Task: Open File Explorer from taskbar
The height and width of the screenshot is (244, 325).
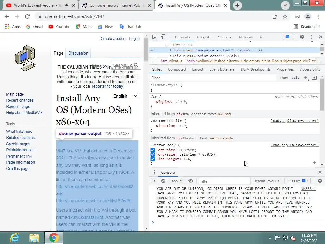Action: [x=34, y=238]
